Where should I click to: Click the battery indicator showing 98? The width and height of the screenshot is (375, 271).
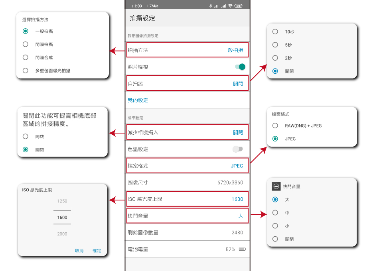coord(239,6)
